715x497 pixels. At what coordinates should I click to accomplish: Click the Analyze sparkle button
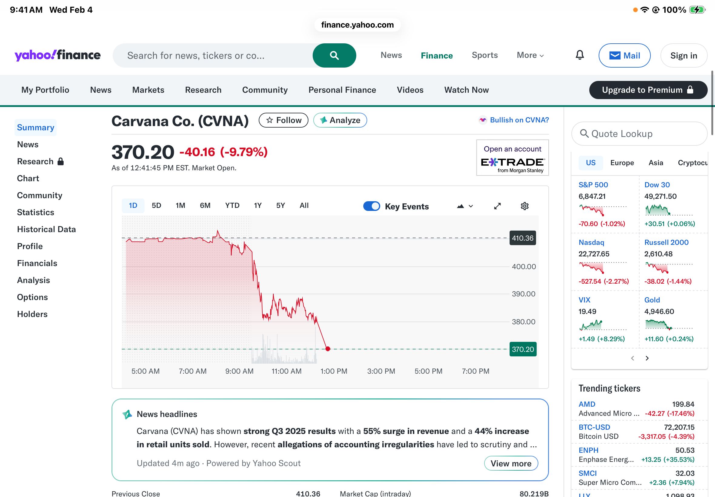[x=340, y=120]
